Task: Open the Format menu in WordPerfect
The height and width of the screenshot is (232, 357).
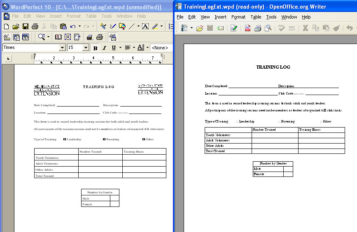Action: 74,16
